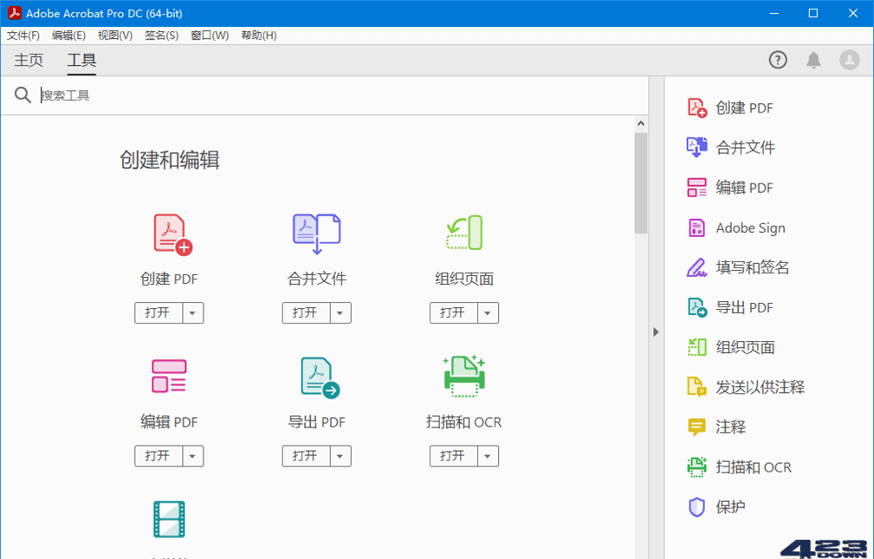Click the Adobe Acrobat title bar logo
The image size is (874, 559).
coord(15,13)
